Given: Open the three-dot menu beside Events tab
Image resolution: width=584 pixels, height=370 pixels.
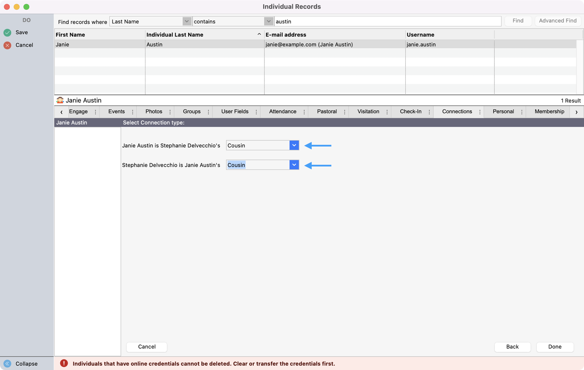Looking at the screenshot, I should (132, 112).
